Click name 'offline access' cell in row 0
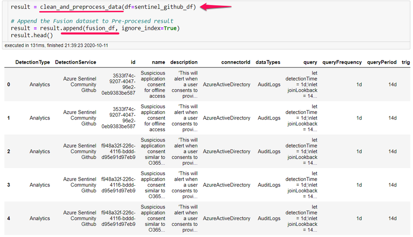 coord(153,85)
